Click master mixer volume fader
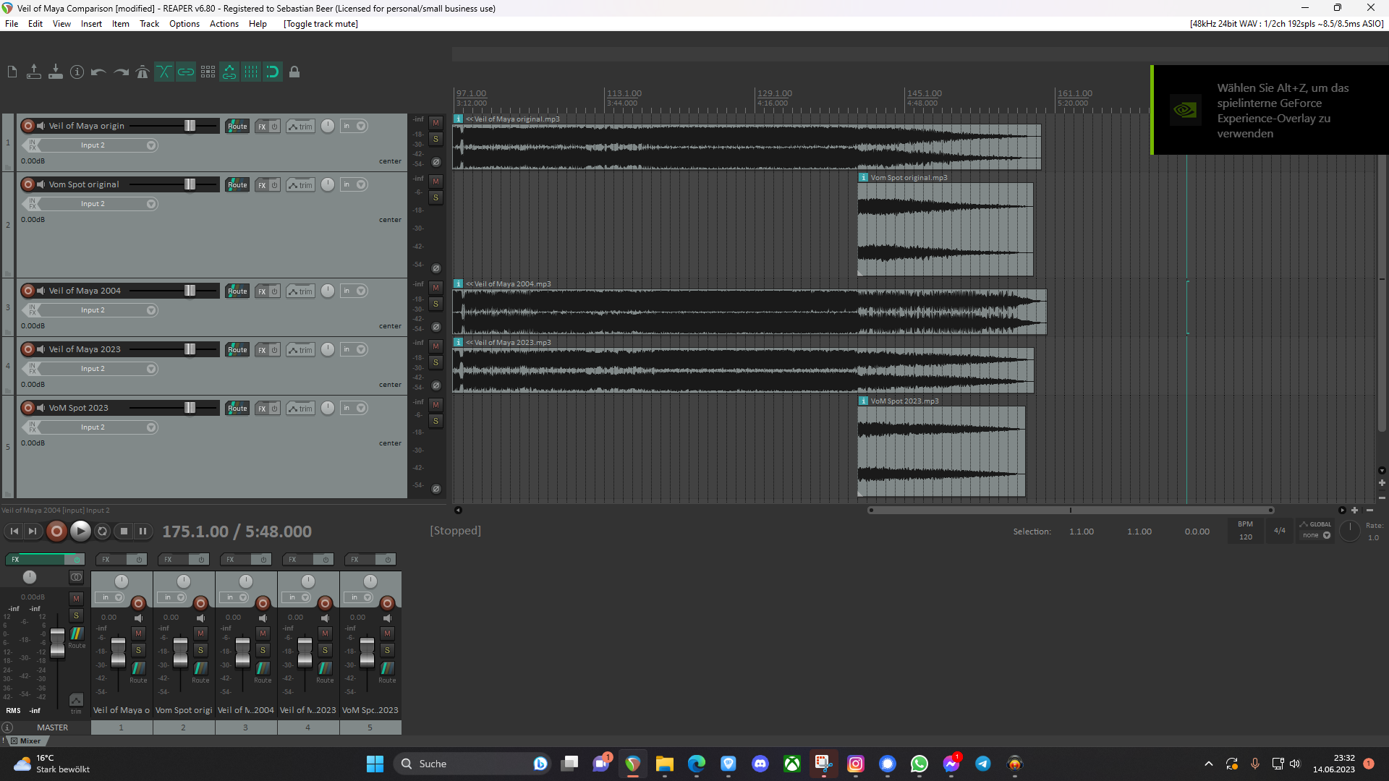1389x781 pixels. [x=57, y=643]
